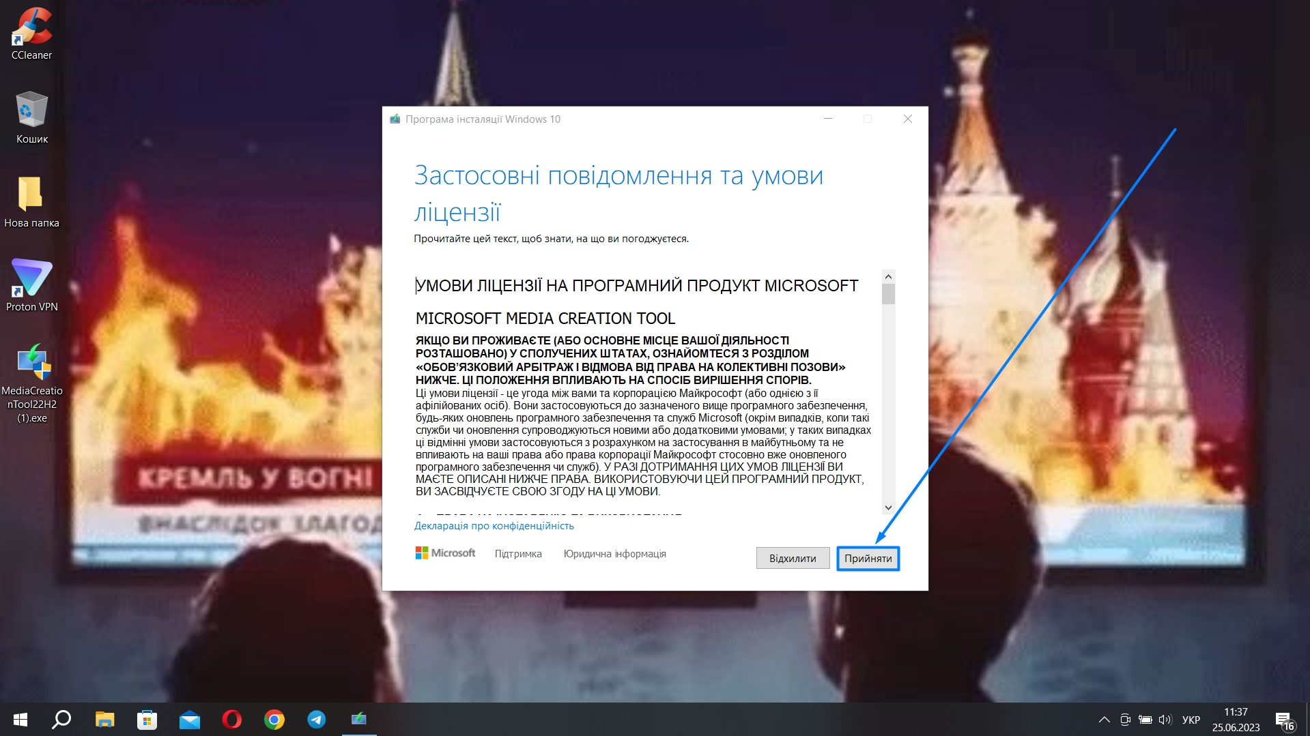
Task: Open the clock showing 11:37 25.06.2023
Action: click(x=1236, y=720)
